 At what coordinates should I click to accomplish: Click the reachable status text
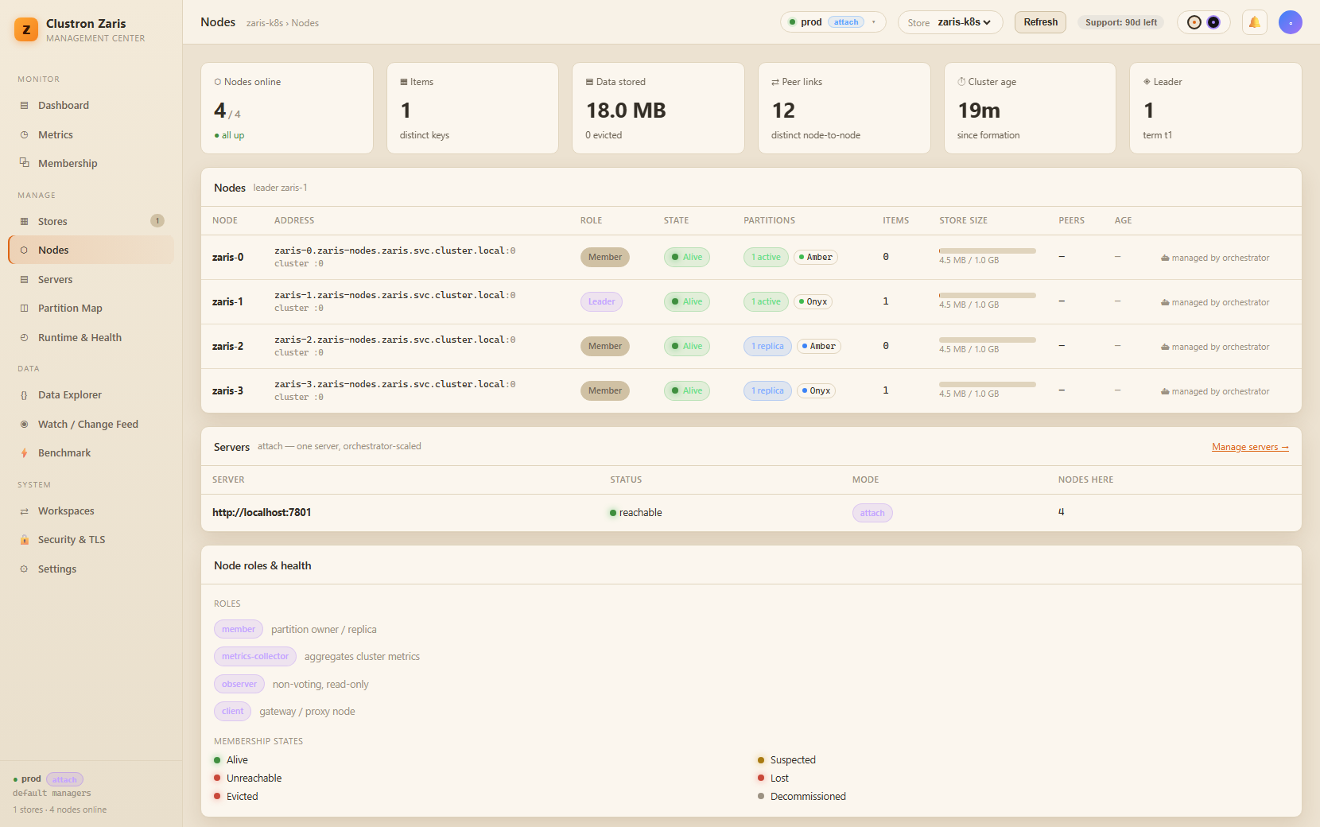[x=641, y=513]
